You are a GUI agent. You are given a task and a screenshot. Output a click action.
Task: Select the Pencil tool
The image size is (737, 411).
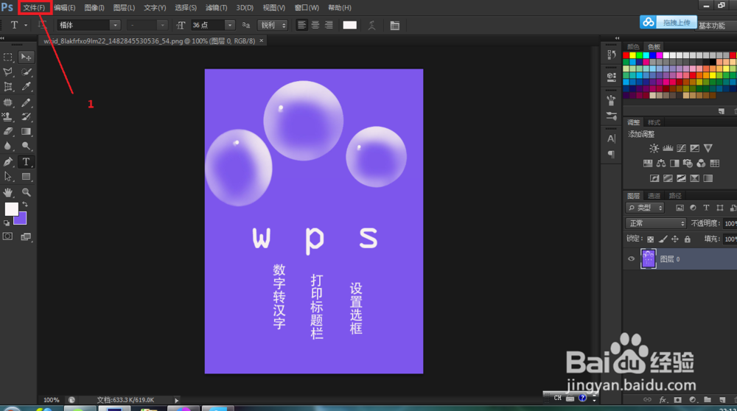pos(27,102)
